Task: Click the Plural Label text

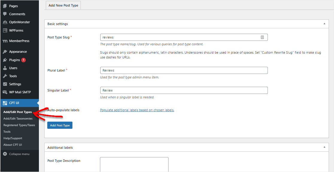Action: click(56, 70)
